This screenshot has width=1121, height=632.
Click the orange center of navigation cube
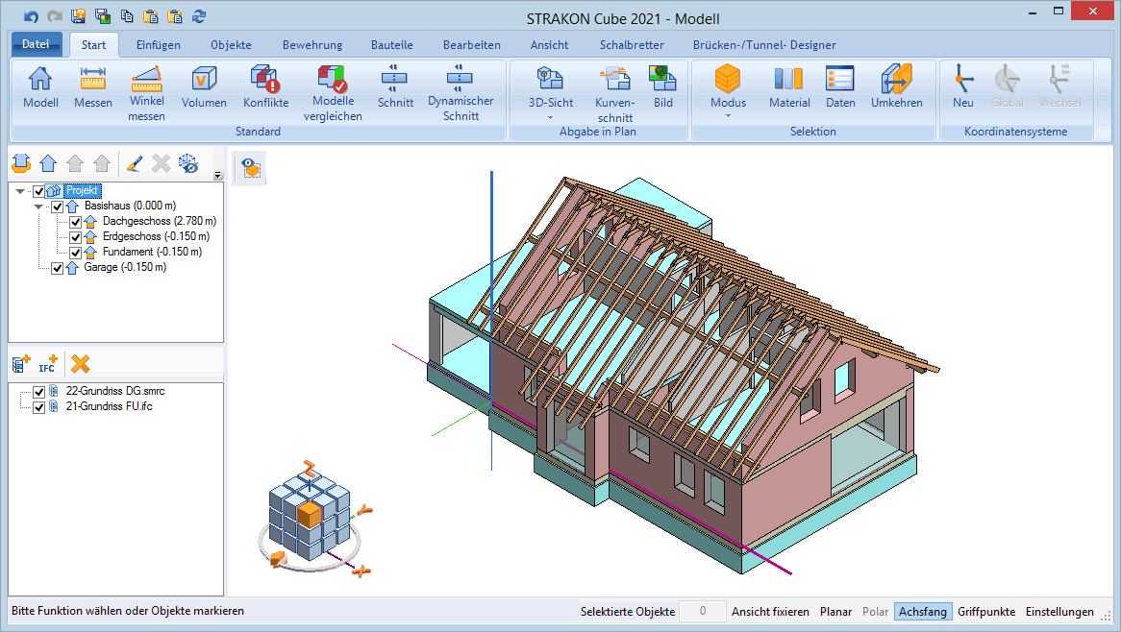click(x=310, y=514)
